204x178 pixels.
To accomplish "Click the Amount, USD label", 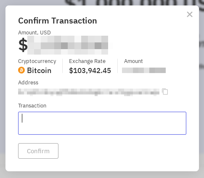I will pos(34,33).
